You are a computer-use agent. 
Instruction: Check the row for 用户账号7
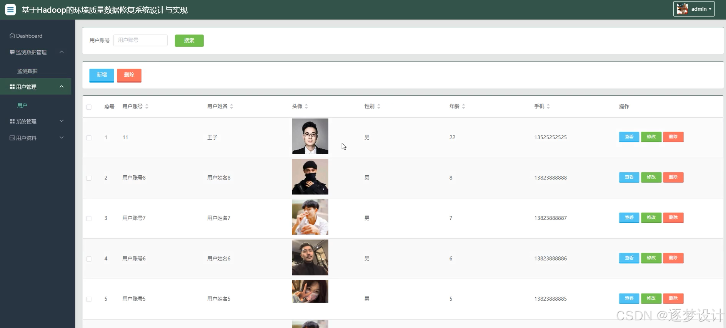[x=89, y=218]
